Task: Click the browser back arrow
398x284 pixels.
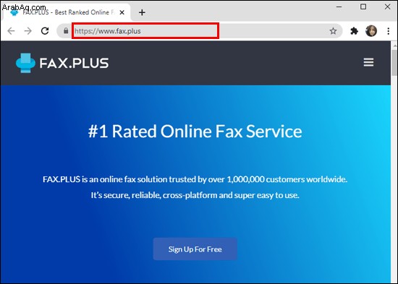Action: click(x=11, y=31)
